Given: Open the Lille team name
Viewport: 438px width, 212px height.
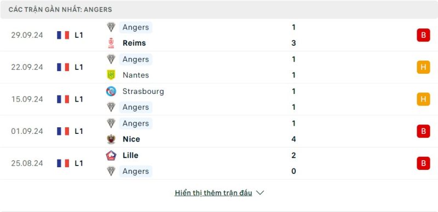Looking at the screenshot, I should tap(130, 155).
